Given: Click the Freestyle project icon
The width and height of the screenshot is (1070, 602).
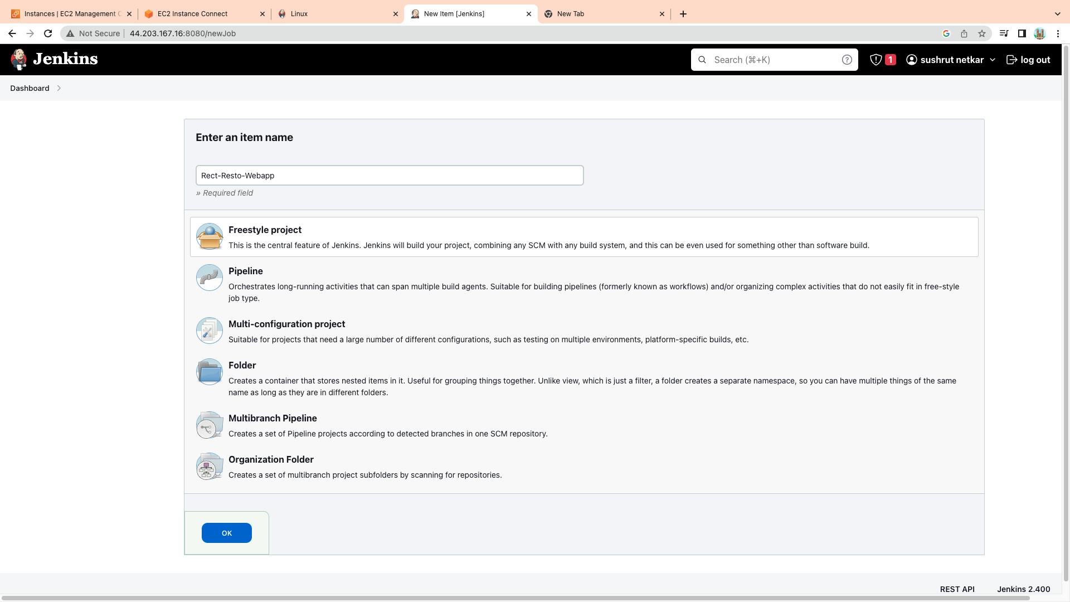Looking at the screenshot, I should 210,236.
